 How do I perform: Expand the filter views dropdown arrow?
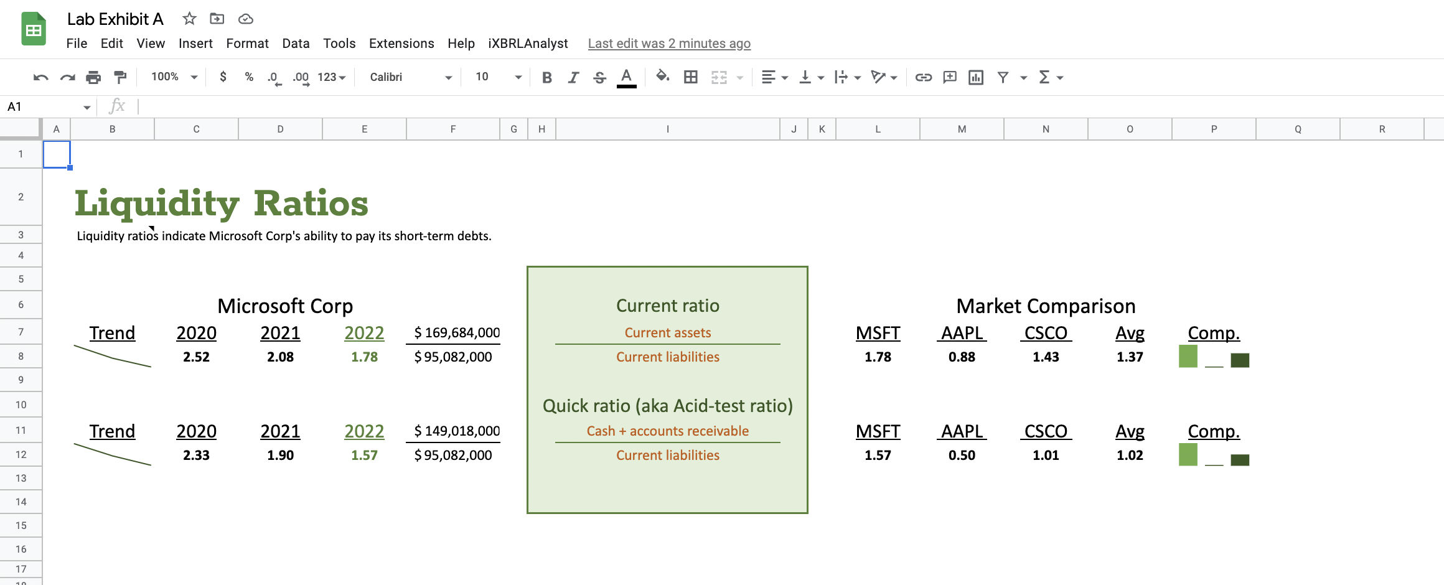(1023, 78)
